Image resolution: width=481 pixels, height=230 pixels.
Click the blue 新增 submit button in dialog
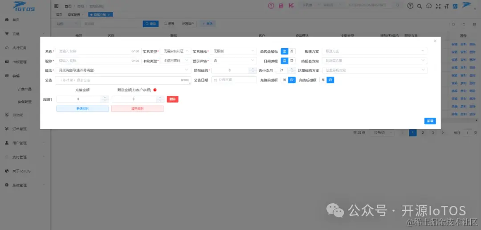pos(430,121)
